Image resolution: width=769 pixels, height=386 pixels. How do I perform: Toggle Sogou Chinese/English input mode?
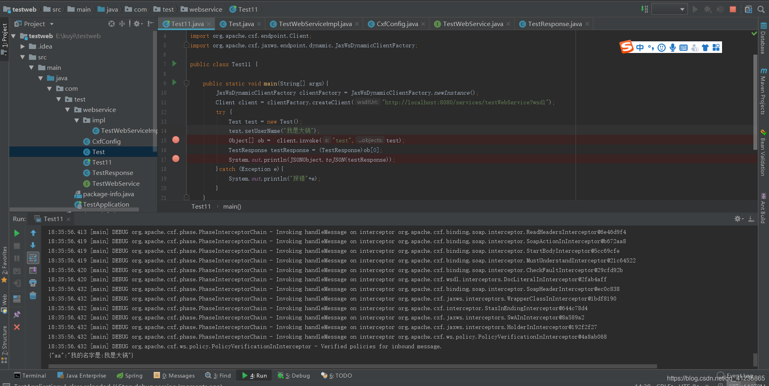click(x=640, y=48)
